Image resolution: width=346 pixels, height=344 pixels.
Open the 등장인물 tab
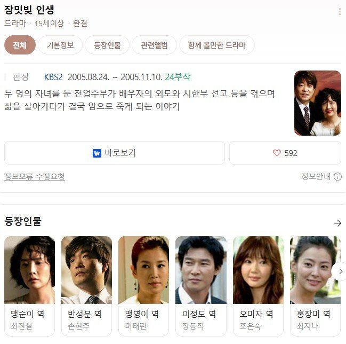point(107,45)
